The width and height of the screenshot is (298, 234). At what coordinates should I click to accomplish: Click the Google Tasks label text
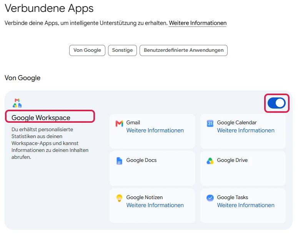click(232, 197)
